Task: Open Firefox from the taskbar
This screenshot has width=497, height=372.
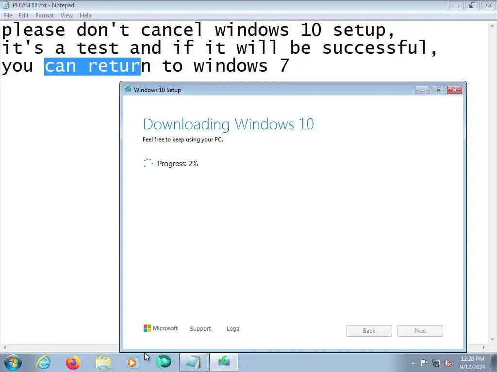Action: tap(73, 362)
